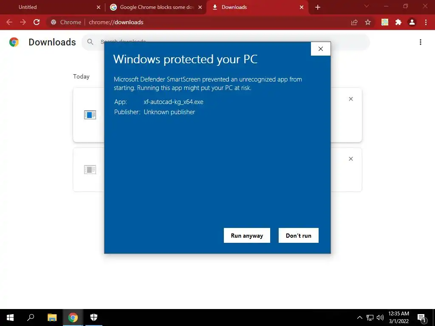The image size is (435, 326).
Task: Open the tab search chevron dropdown
Action: (x=367, y=6)
